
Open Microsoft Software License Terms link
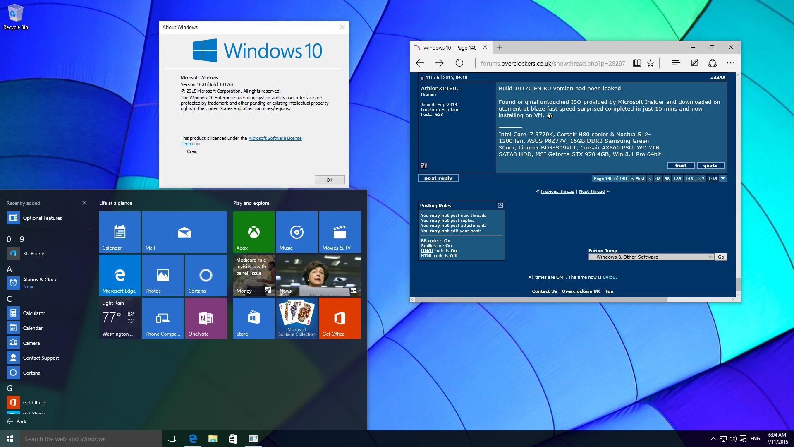(x=275, y=138)
